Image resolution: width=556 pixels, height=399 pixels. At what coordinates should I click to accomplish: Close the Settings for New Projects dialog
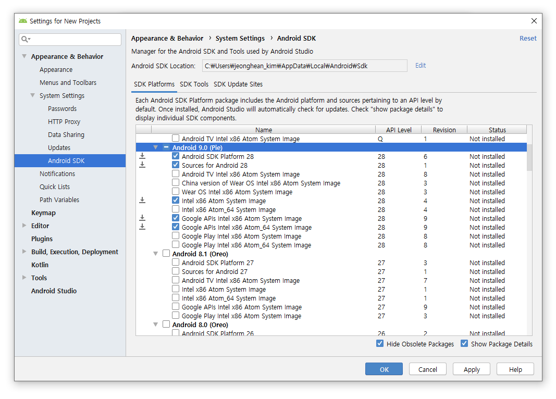tap(534, 21)
